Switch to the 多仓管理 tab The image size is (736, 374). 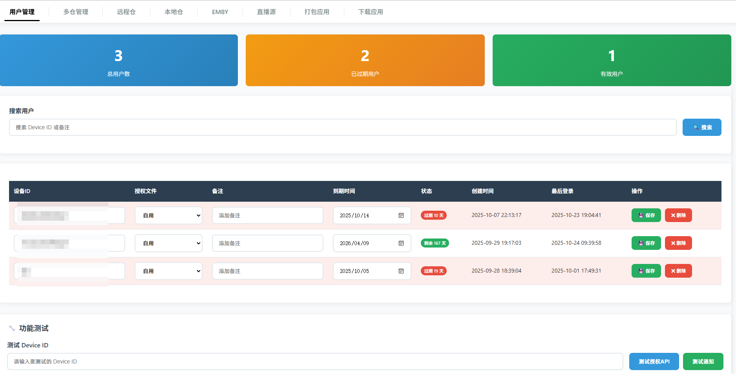[76, 12]
